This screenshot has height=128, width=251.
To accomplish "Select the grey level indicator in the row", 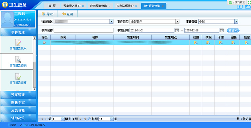I will coord(44,43).
